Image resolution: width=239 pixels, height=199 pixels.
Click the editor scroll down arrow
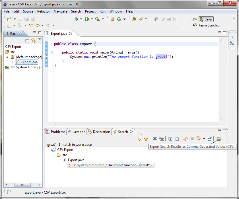(221, 119)
